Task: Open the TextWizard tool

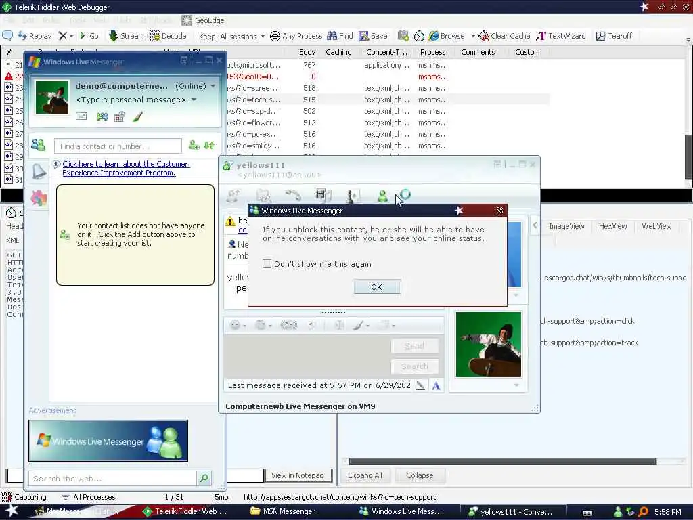Action: click(561, 36)
